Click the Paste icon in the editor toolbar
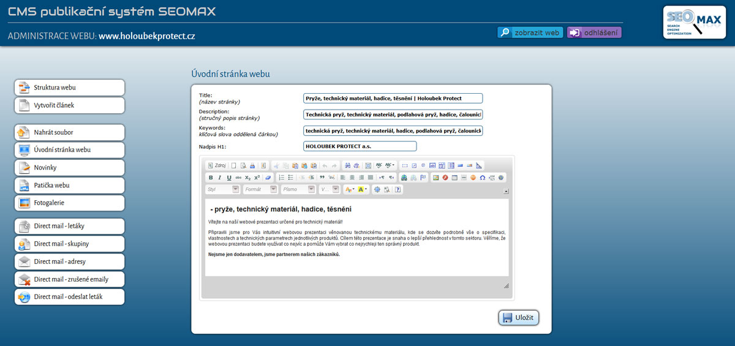The width and height of the screenshot is (735, 346). (295, 165)
